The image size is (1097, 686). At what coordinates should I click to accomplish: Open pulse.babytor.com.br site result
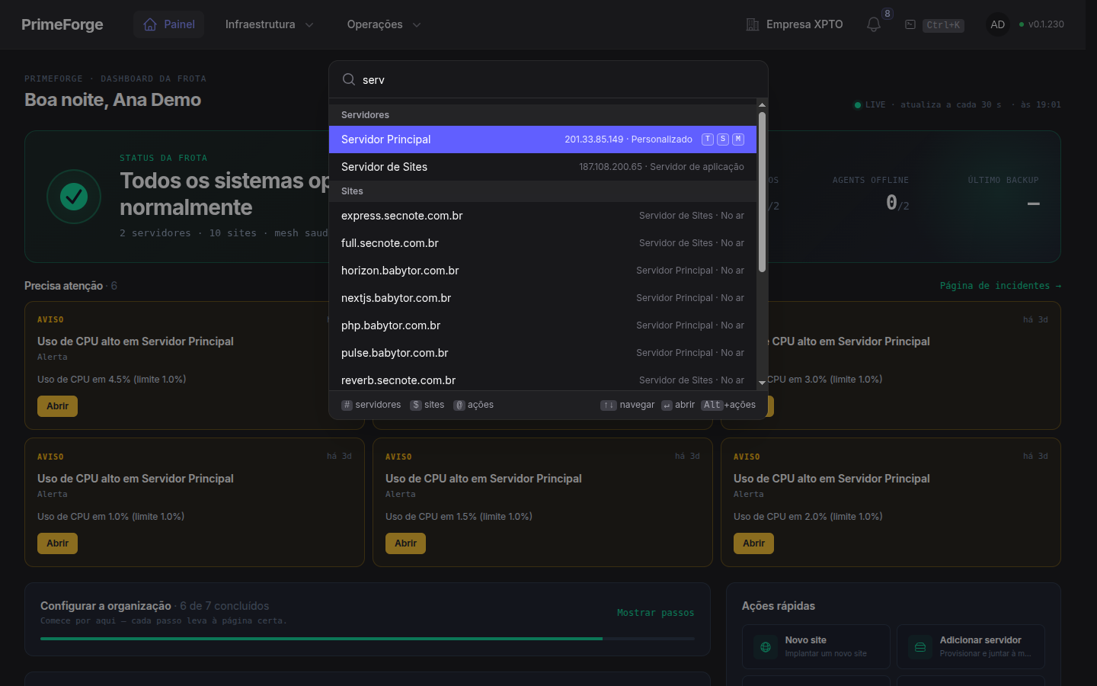(x=542, y=353)
